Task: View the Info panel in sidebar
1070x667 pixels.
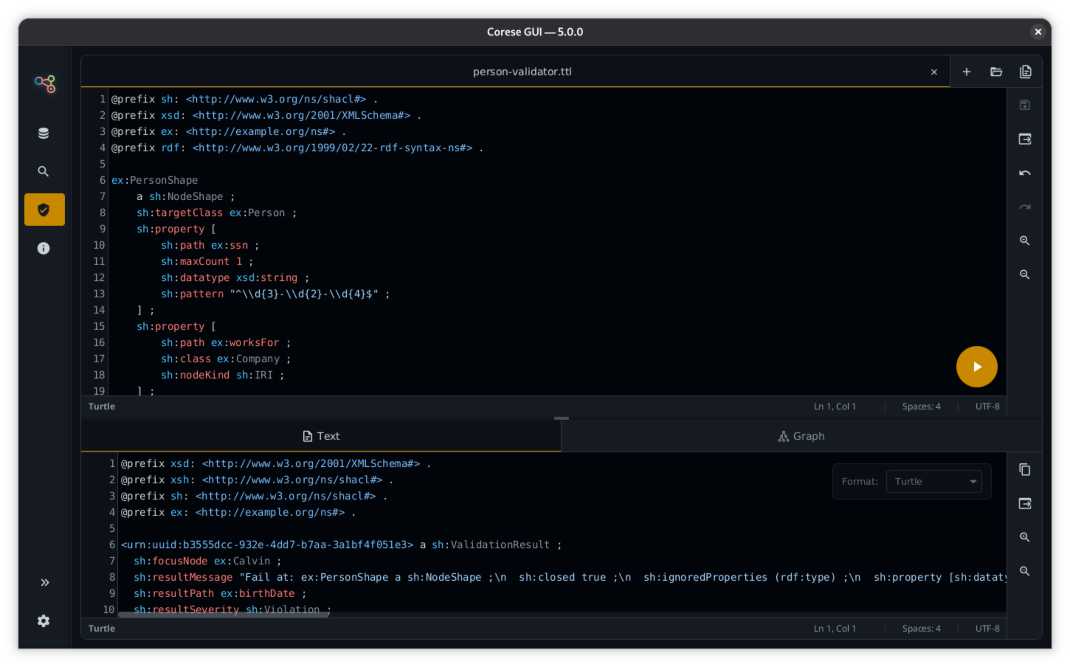Action: [44, 248]
